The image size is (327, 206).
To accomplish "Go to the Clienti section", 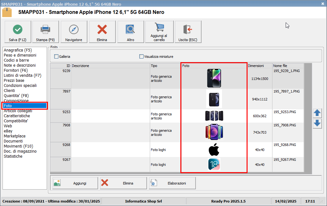I will click(x=9, y=90).
